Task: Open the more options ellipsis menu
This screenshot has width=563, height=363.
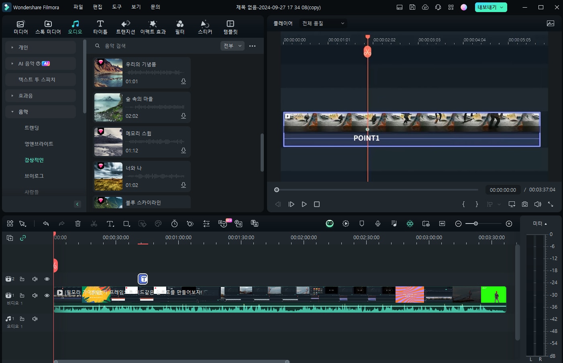Action: [252, 46]
